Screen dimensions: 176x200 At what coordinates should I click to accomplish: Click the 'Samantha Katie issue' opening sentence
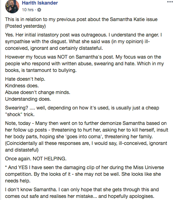(81, 19)
